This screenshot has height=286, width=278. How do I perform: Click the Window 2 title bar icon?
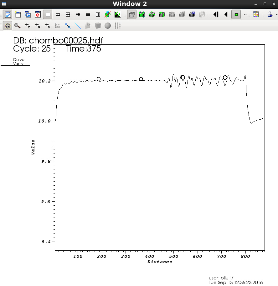pyautogui.click(x=4, y=4)
